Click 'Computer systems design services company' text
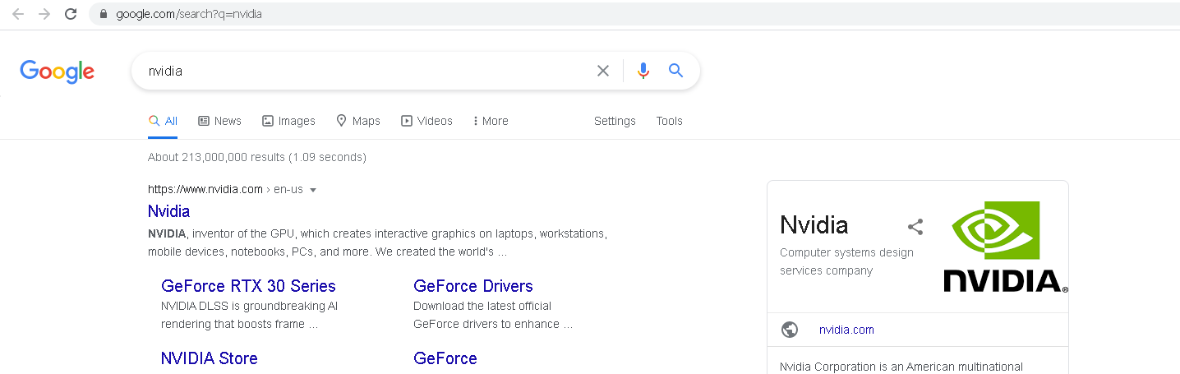The height and width of the screenshot is (374, 1180). coord(846,261)
